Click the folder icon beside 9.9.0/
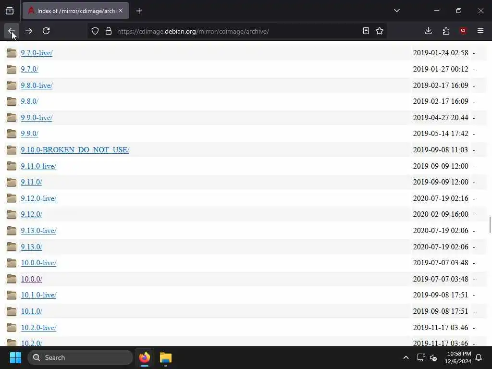492x369 pixels. tap(12, 134)
